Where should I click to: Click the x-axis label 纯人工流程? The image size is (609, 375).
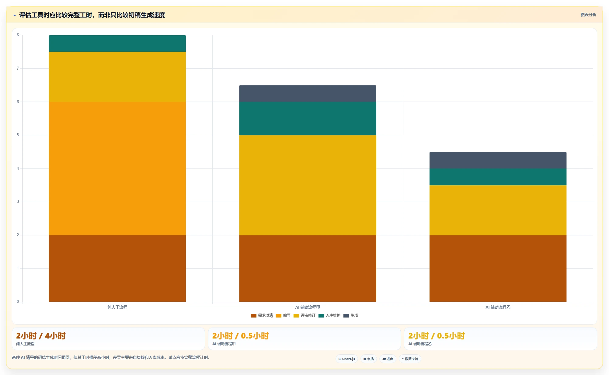click(117, 307)
